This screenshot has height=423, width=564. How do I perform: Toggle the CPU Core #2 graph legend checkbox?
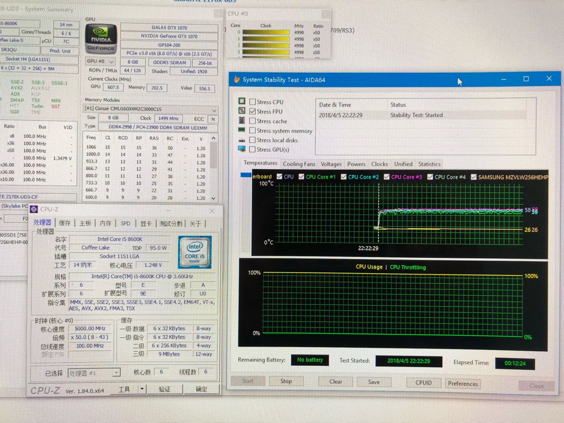coord(345,177)
